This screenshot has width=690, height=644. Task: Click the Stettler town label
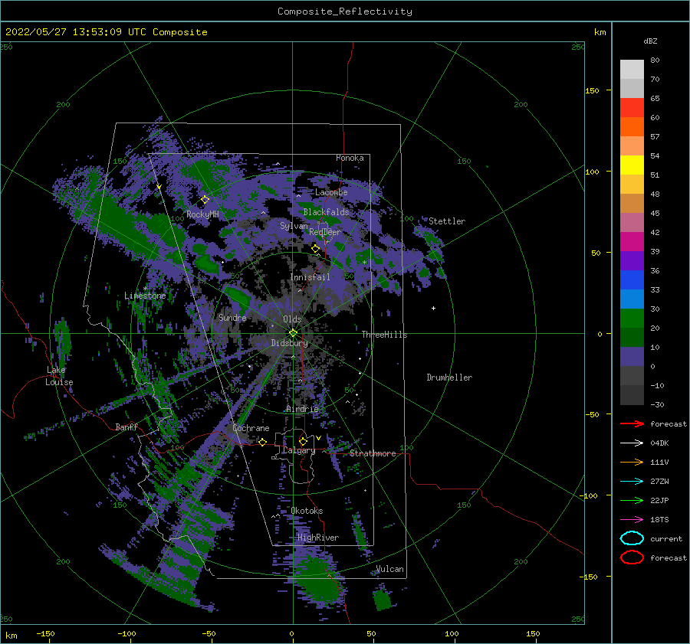[x=447, y=221]
